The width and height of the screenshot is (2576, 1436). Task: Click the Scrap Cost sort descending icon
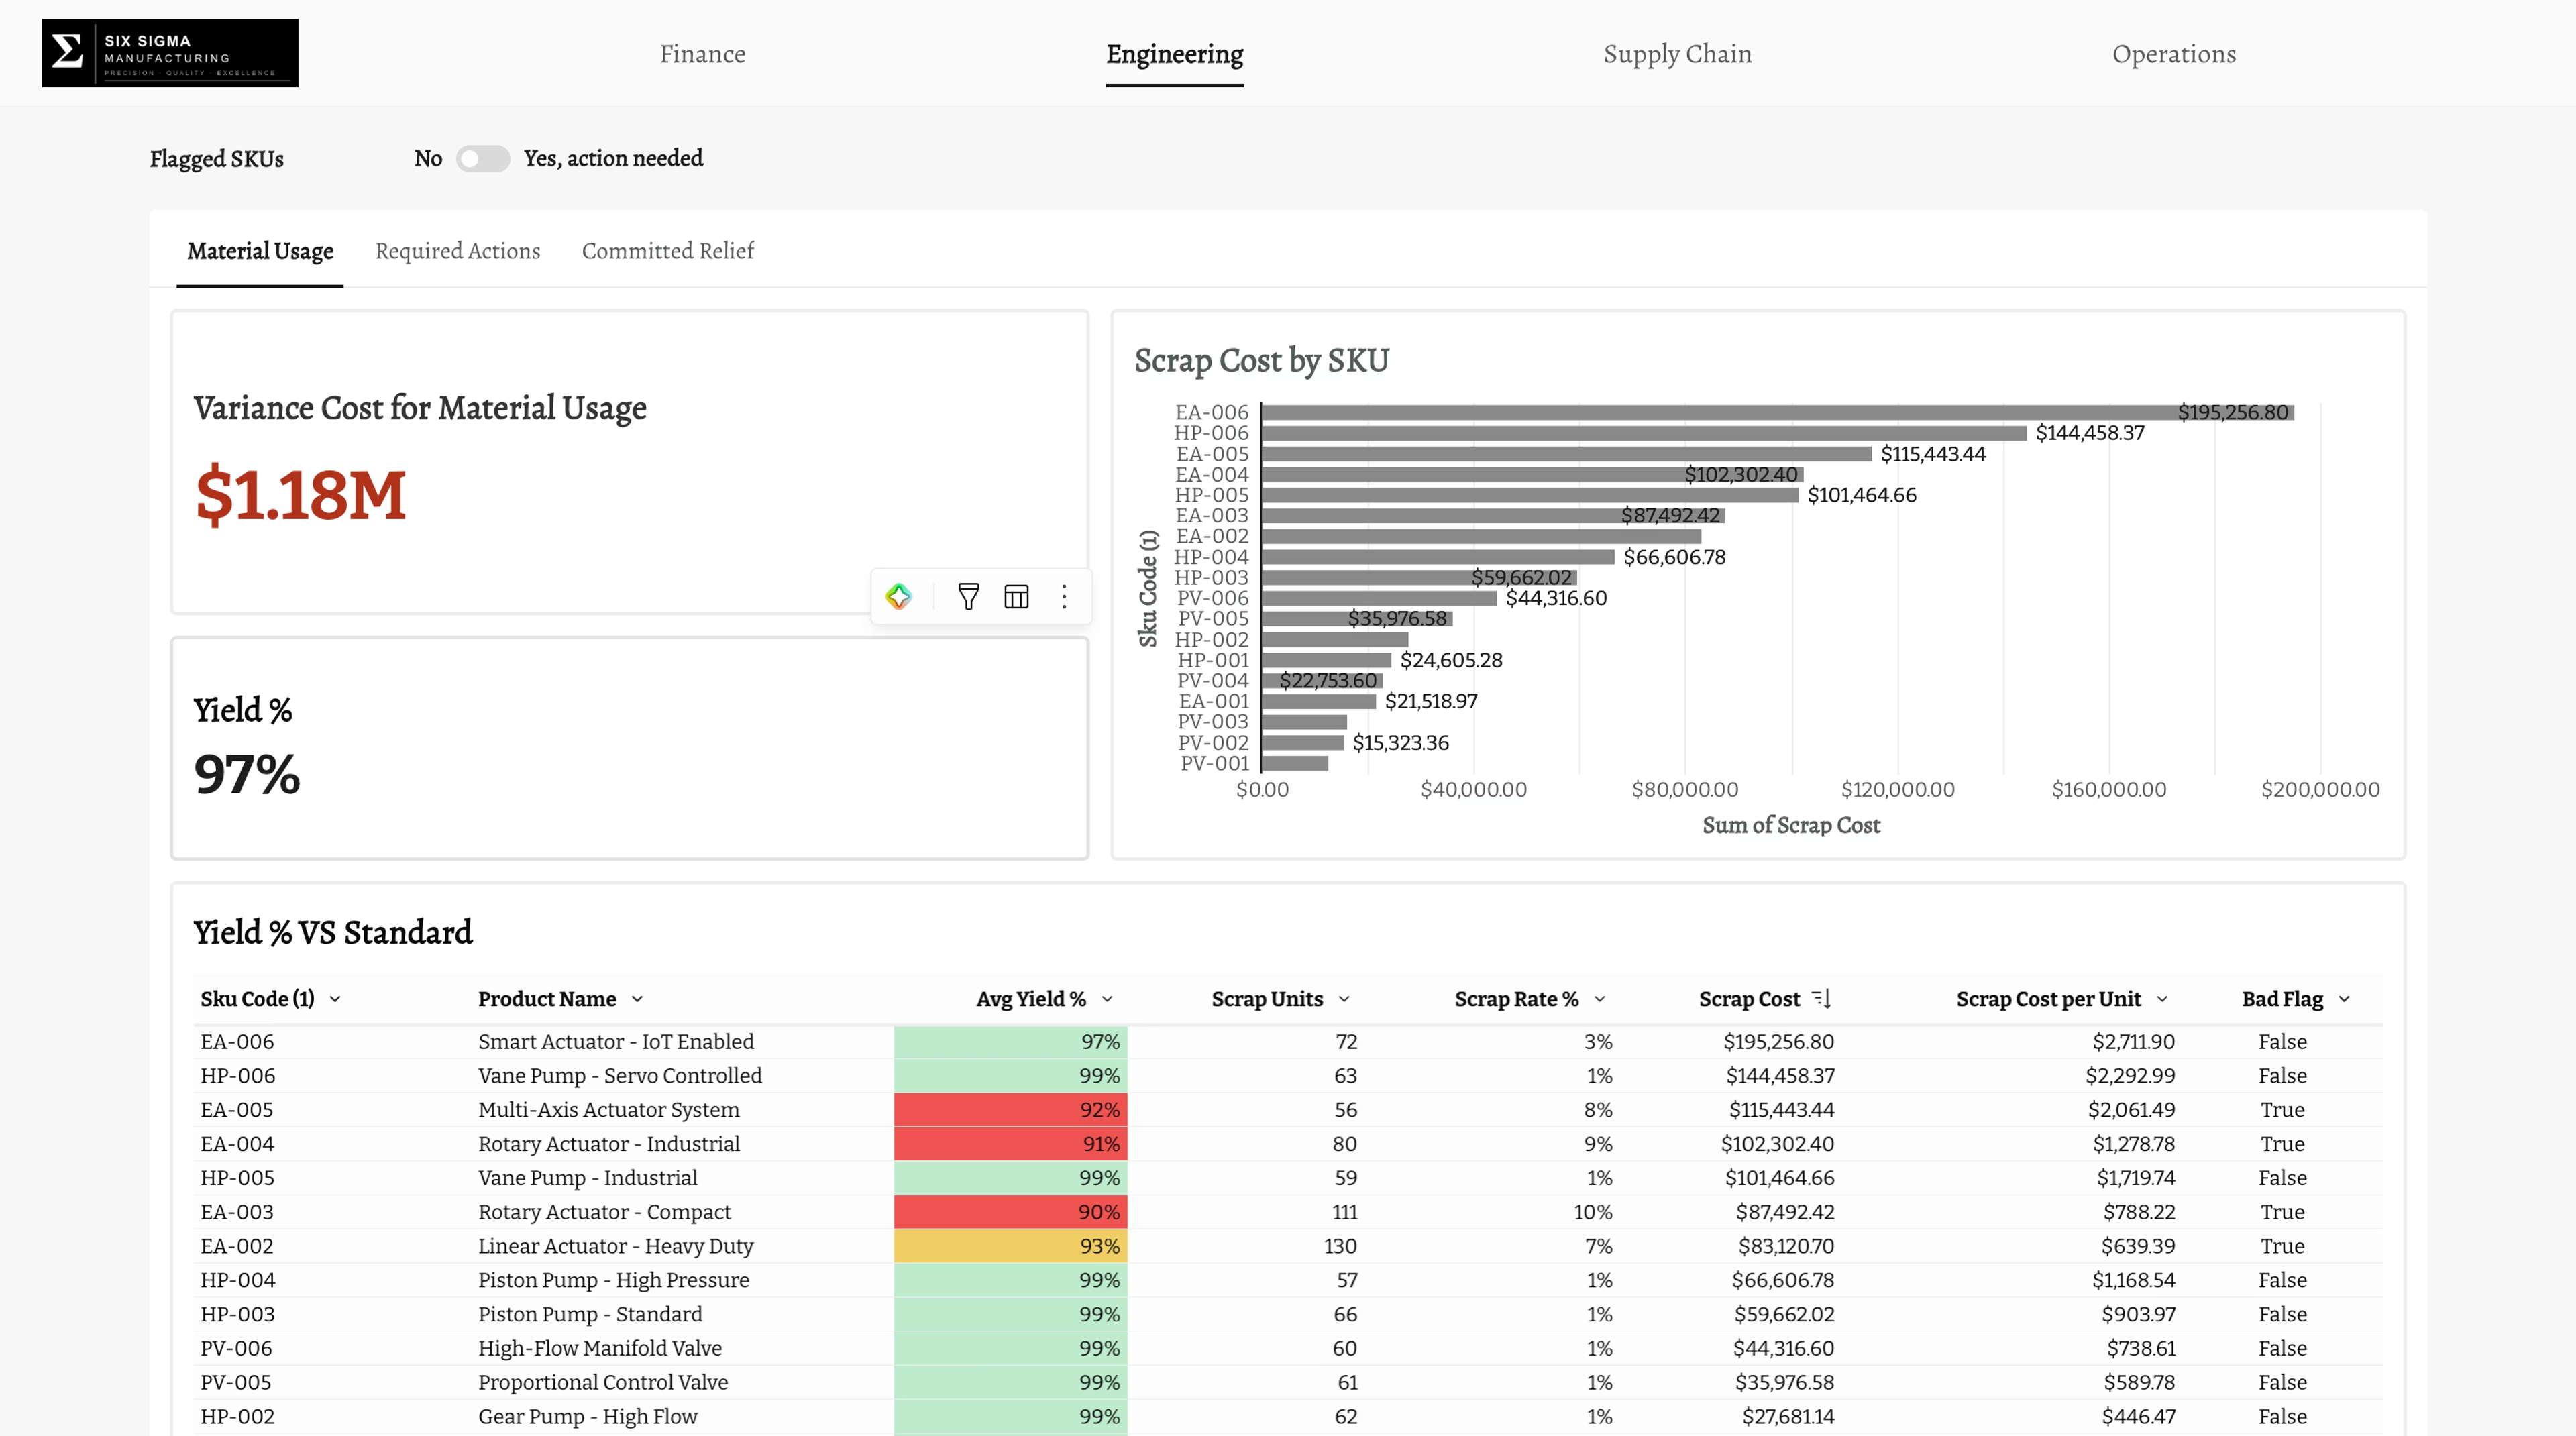point(1821,998)
